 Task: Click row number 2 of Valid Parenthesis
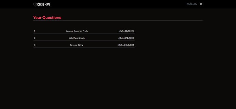[x=35, y=38]
